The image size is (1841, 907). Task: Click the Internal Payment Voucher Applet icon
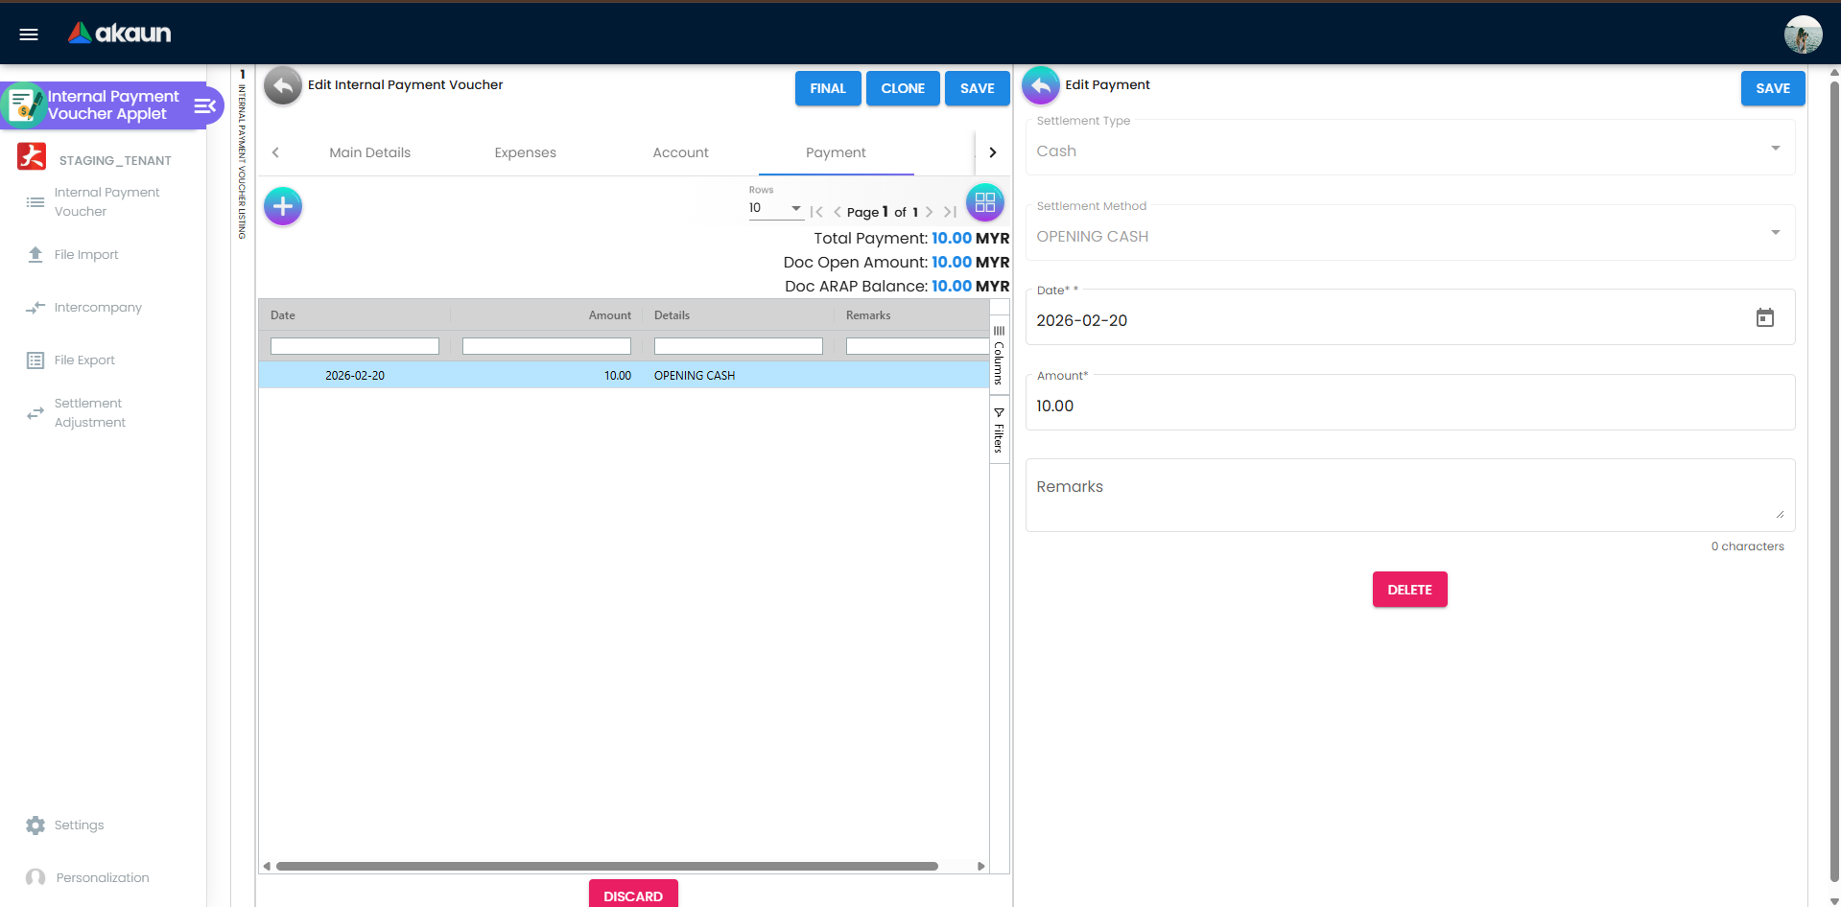pos(23,104)
